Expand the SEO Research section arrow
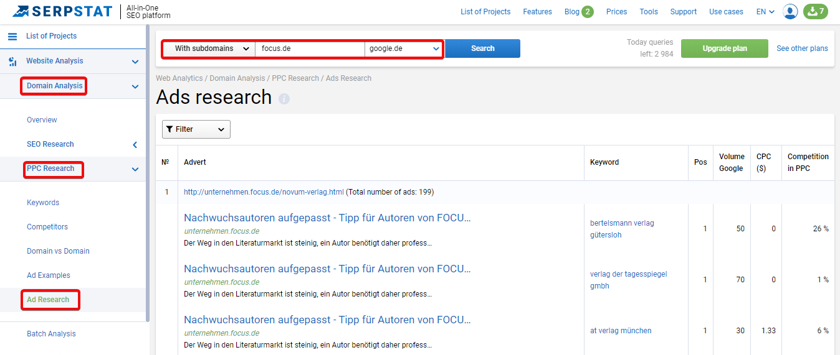 pos(135,144)
